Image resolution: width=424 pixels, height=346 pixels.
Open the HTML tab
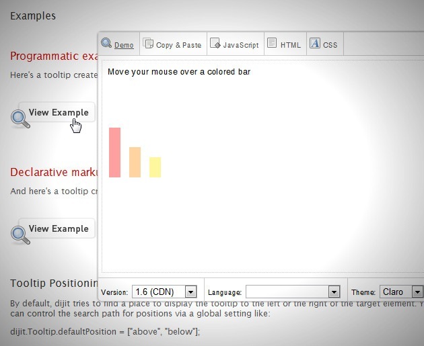pos(285,44)
